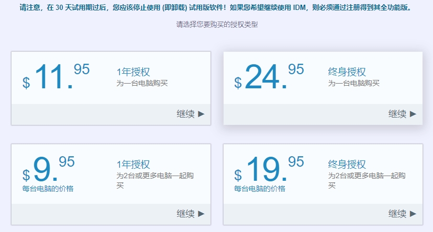Viewport: 433px width, 232px height.
Task: Continue with the $11.95 one-year license
Action: pyautogui.click(x=191, y=114)
